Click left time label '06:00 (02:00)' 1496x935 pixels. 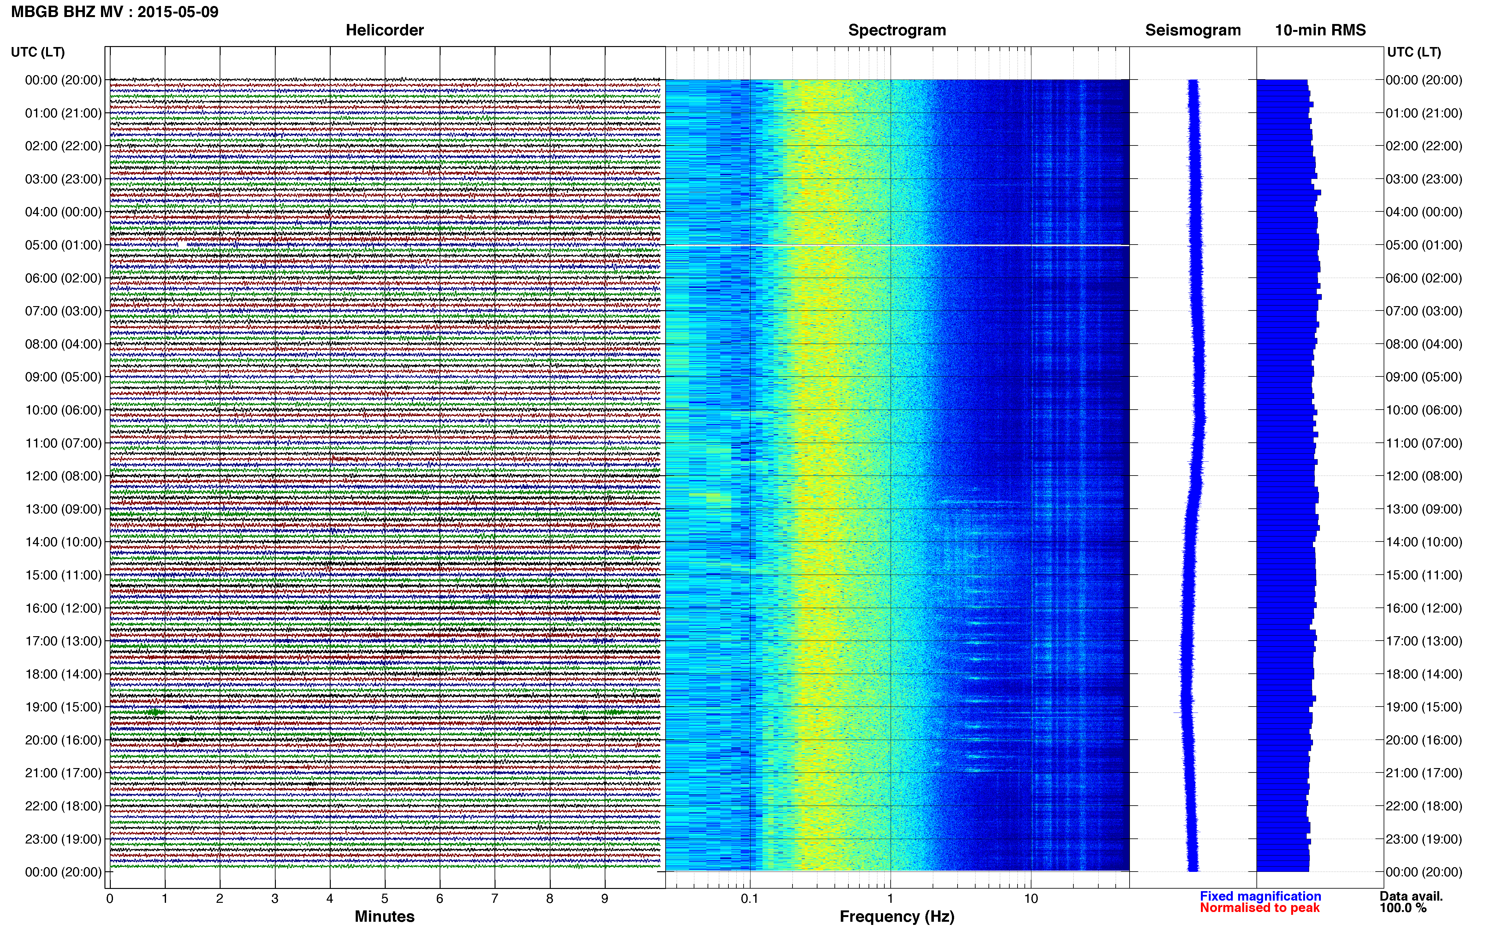click(63, 278)
